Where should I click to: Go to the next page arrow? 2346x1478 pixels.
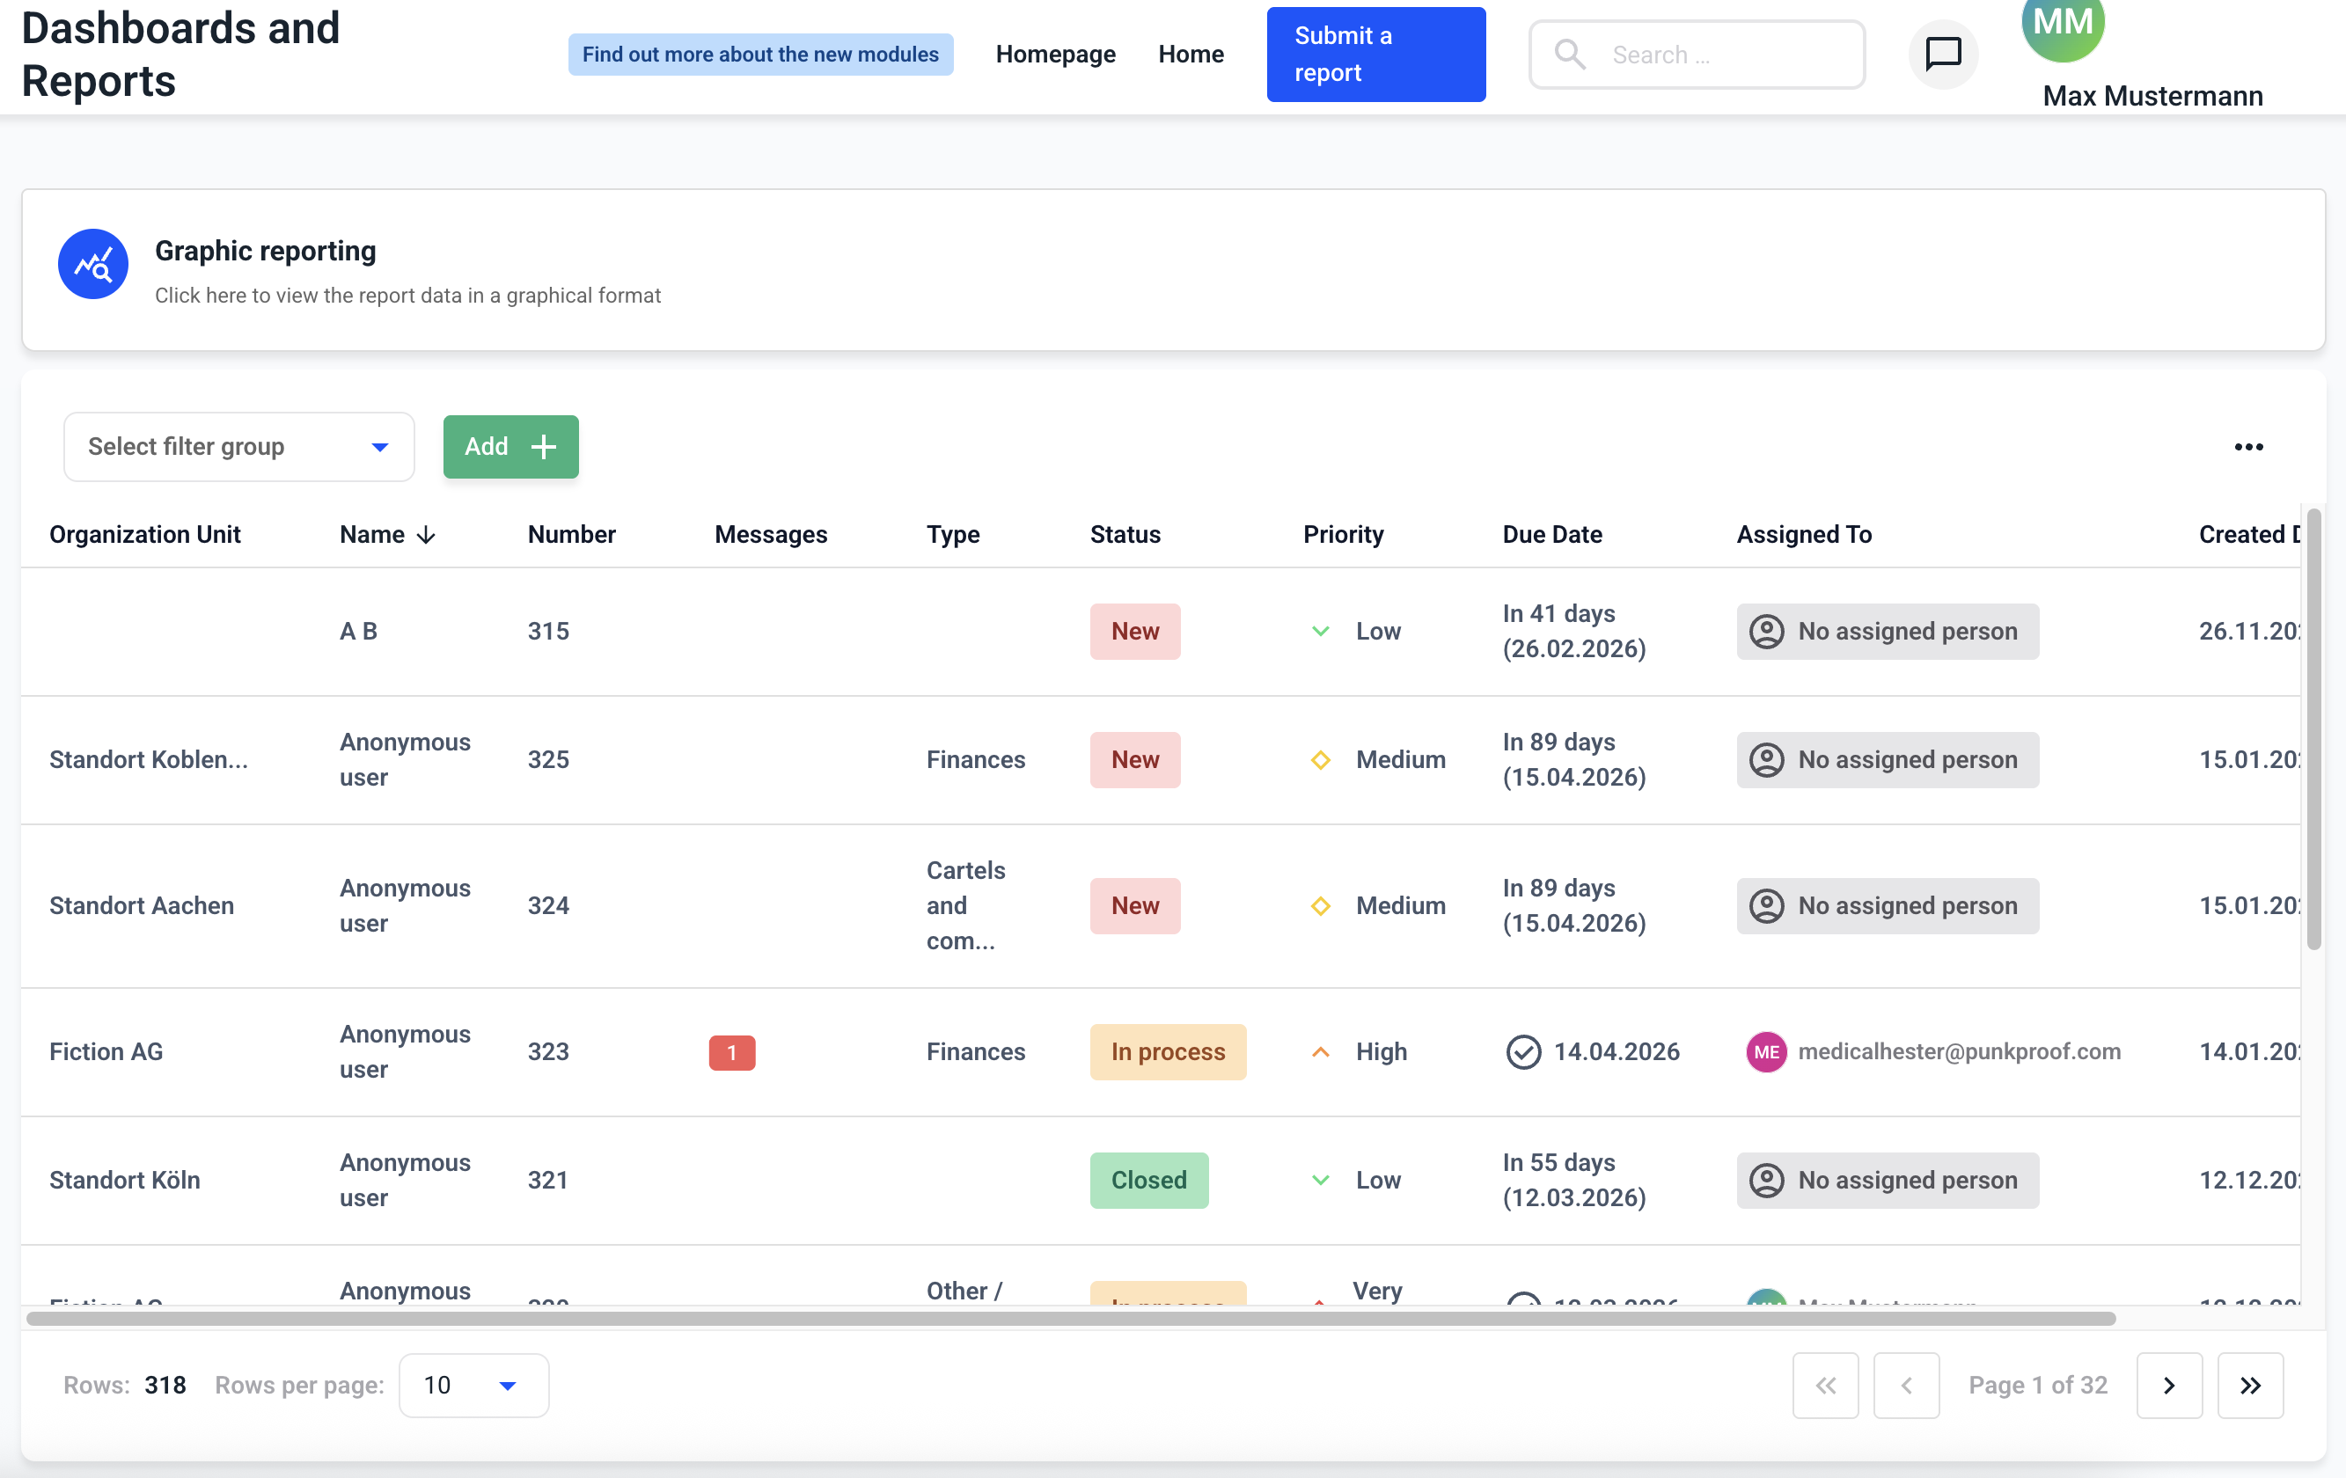pos(2168,1386)
